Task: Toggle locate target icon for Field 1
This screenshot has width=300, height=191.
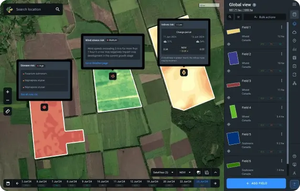Action: 229,44
